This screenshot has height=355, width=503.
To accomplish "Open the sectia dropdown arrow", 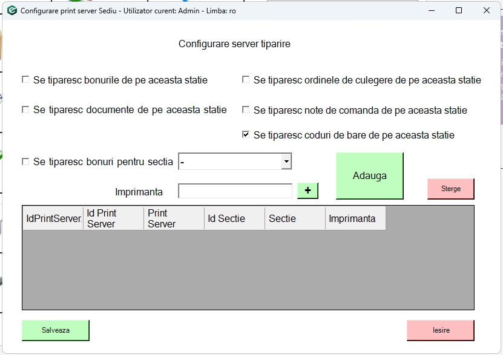I will (286, 161).
